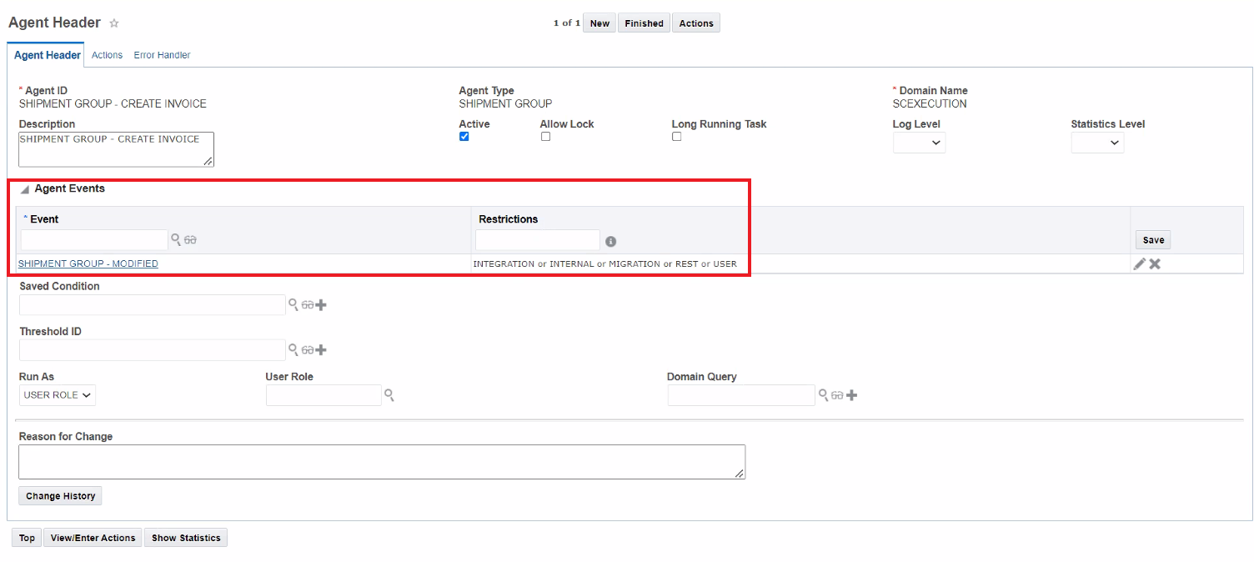This screenshot has width=1254, height=562.
Task: Uncheck the Active checkbox
Action: (464, 137)
